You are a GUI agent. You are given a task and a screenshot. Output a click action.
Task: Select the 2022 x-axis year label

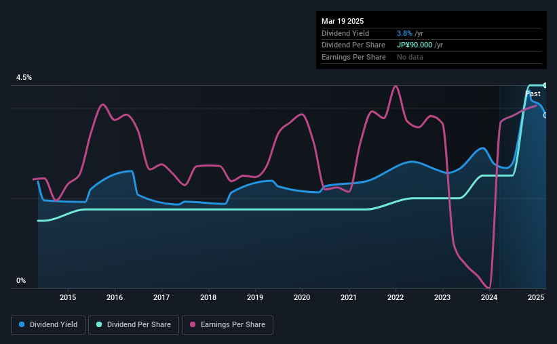pyautogui.click(x=396, y=297)
